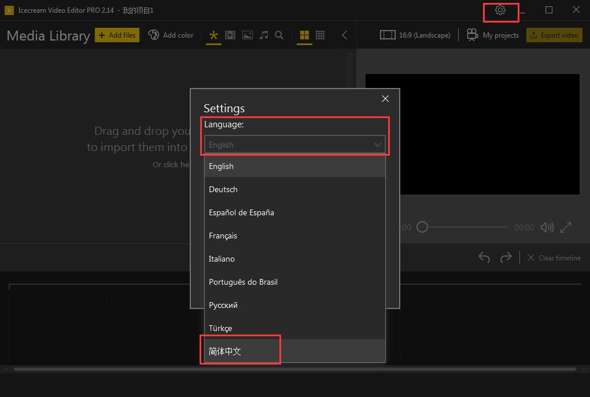590x397 pixels.
Task: Select 简体中文 from the language list
Action: [x=295, y=351]
